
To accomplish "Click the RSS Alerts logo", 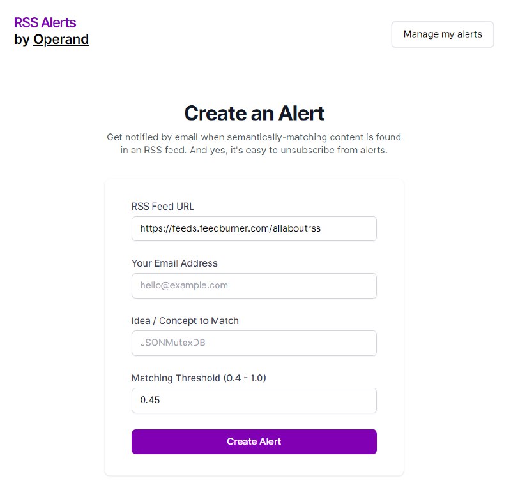I will pyautogui.click(x=45, y=22).
